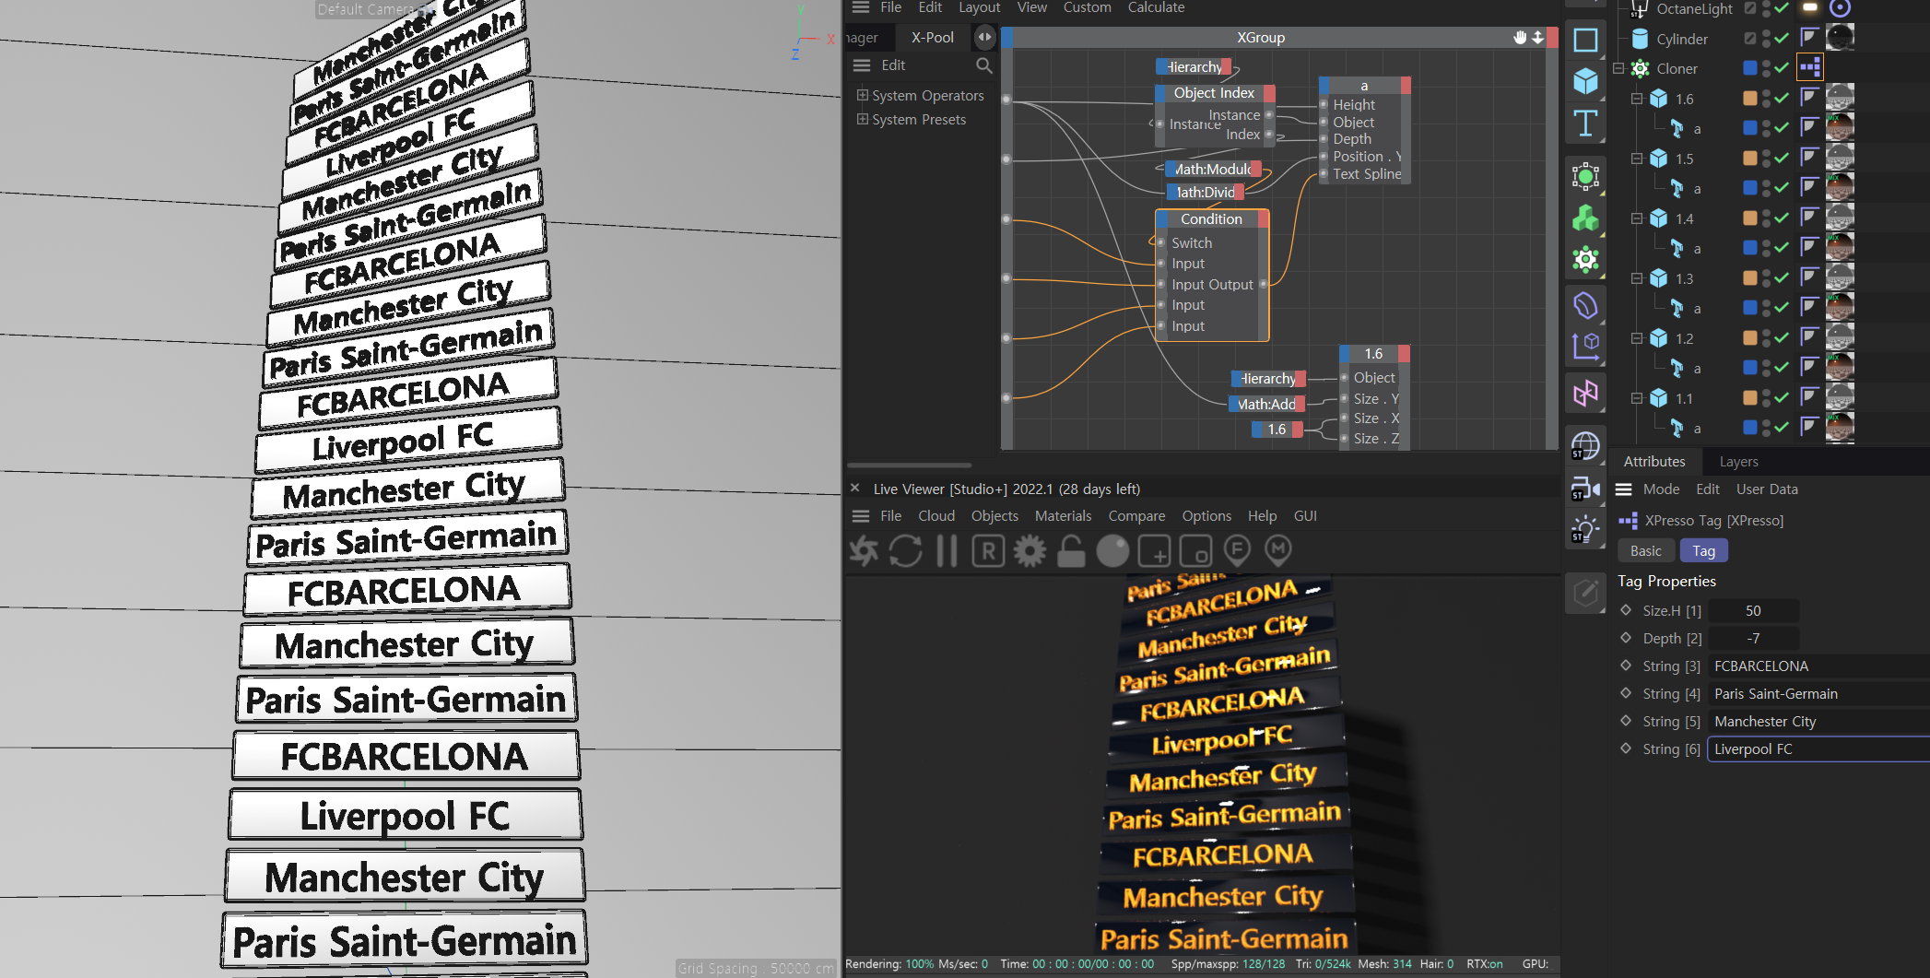Click orange layer color swatch of 1.1
Image resolution: width=1930 pixels, height=978 pixels.
point(1749,397)
